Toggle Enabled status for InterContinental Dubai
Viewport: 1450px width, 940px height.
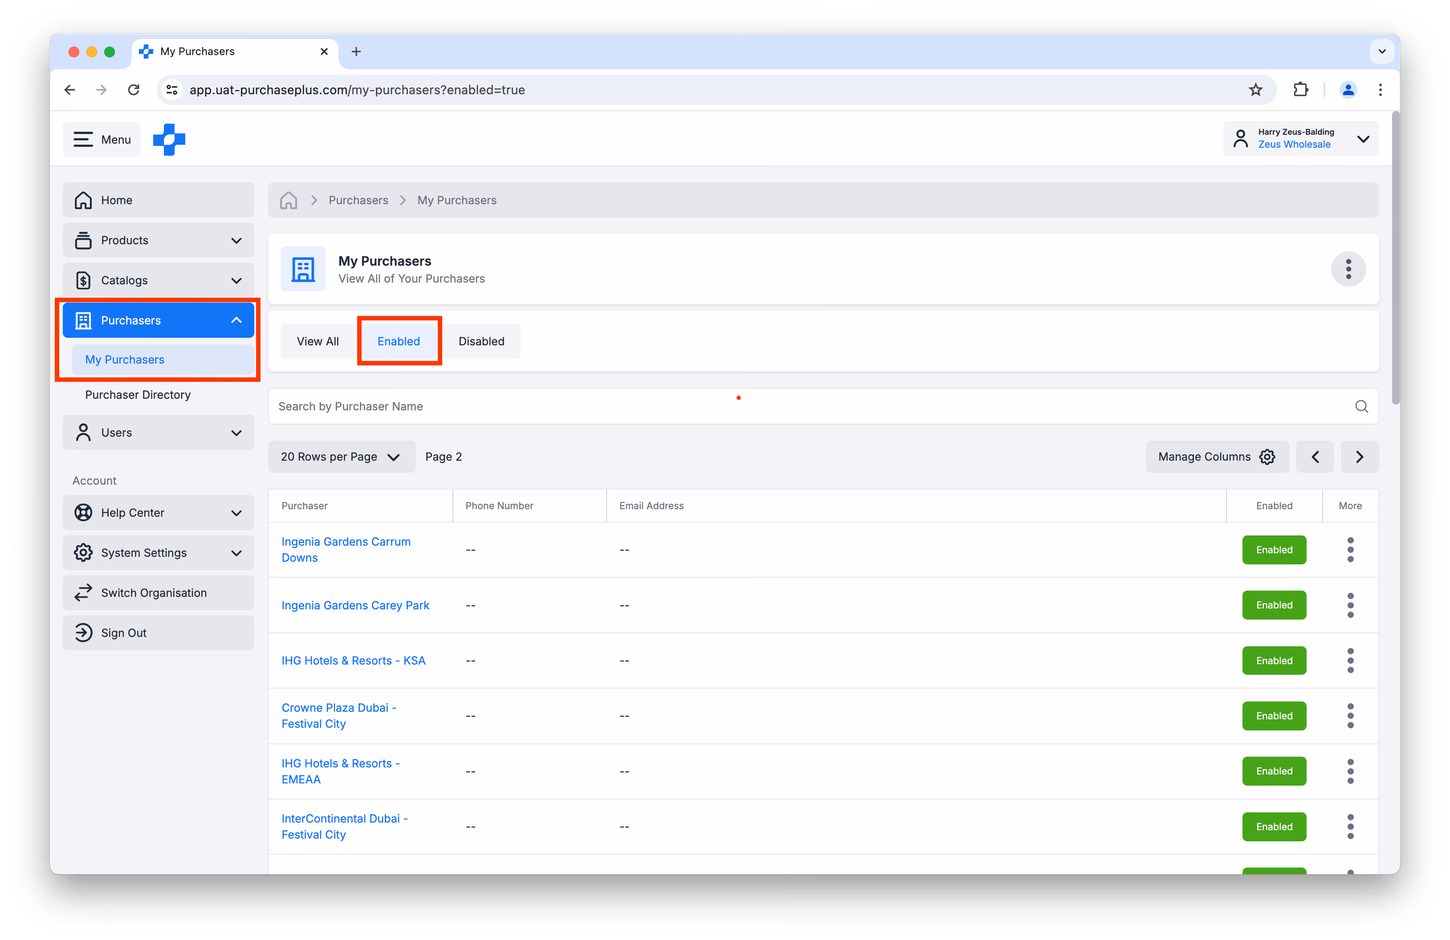pos(1274,827)
